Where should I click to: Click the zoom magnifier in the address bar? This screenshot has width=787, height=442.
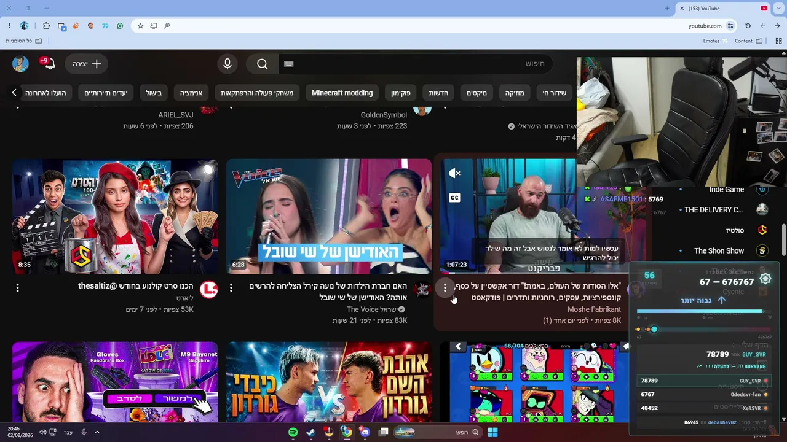click(x=167, y=26)
